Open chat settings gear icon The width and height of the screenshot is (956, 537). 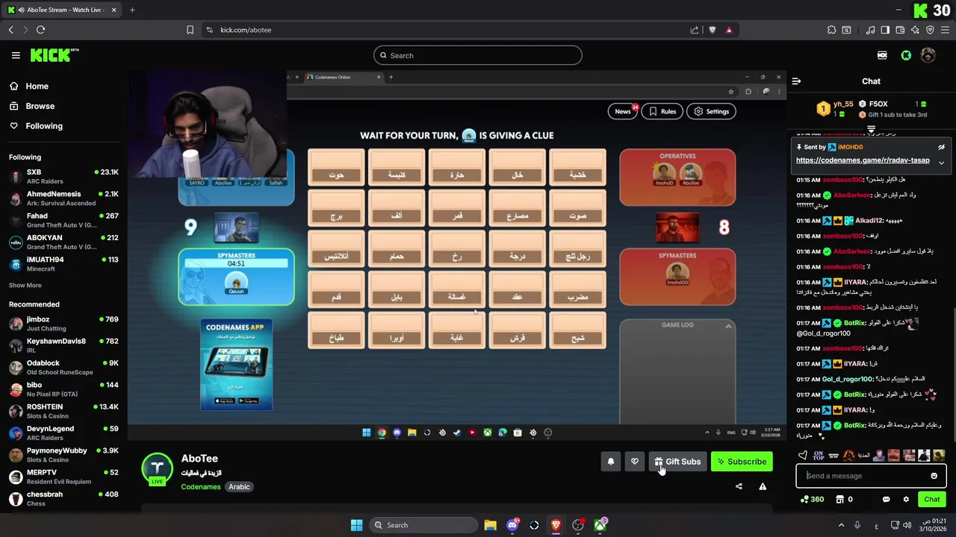tap(906, 499)
